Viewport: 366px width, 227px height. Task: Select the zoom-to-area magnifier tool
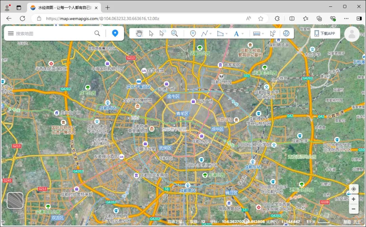175,34
